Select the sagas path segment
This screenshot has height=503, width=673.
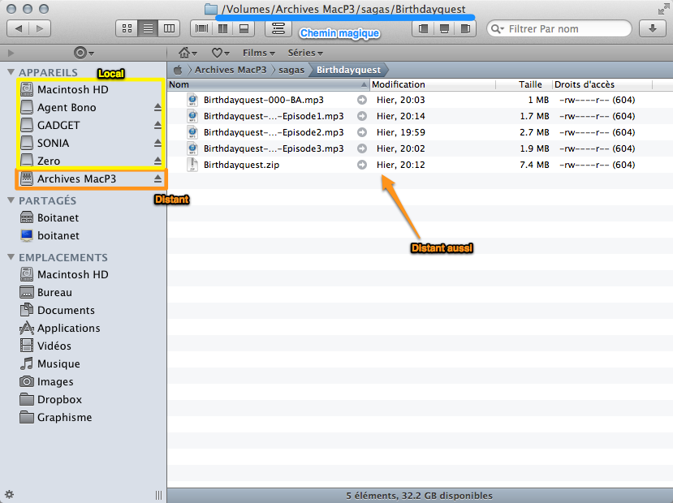point(291,70)
